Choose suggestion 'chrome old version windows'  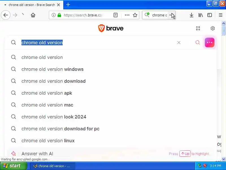pos(110,69)
